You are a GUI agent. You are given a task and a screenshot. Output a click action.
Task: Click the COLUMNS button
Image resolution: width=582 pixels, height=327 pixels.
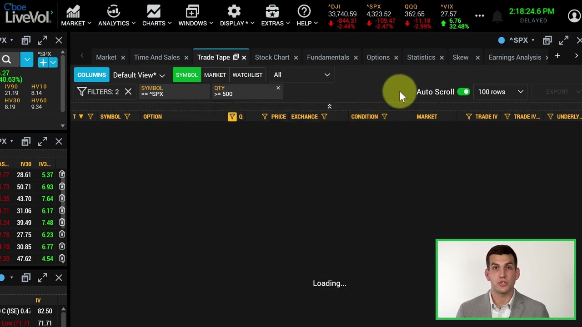click(91, 75)
